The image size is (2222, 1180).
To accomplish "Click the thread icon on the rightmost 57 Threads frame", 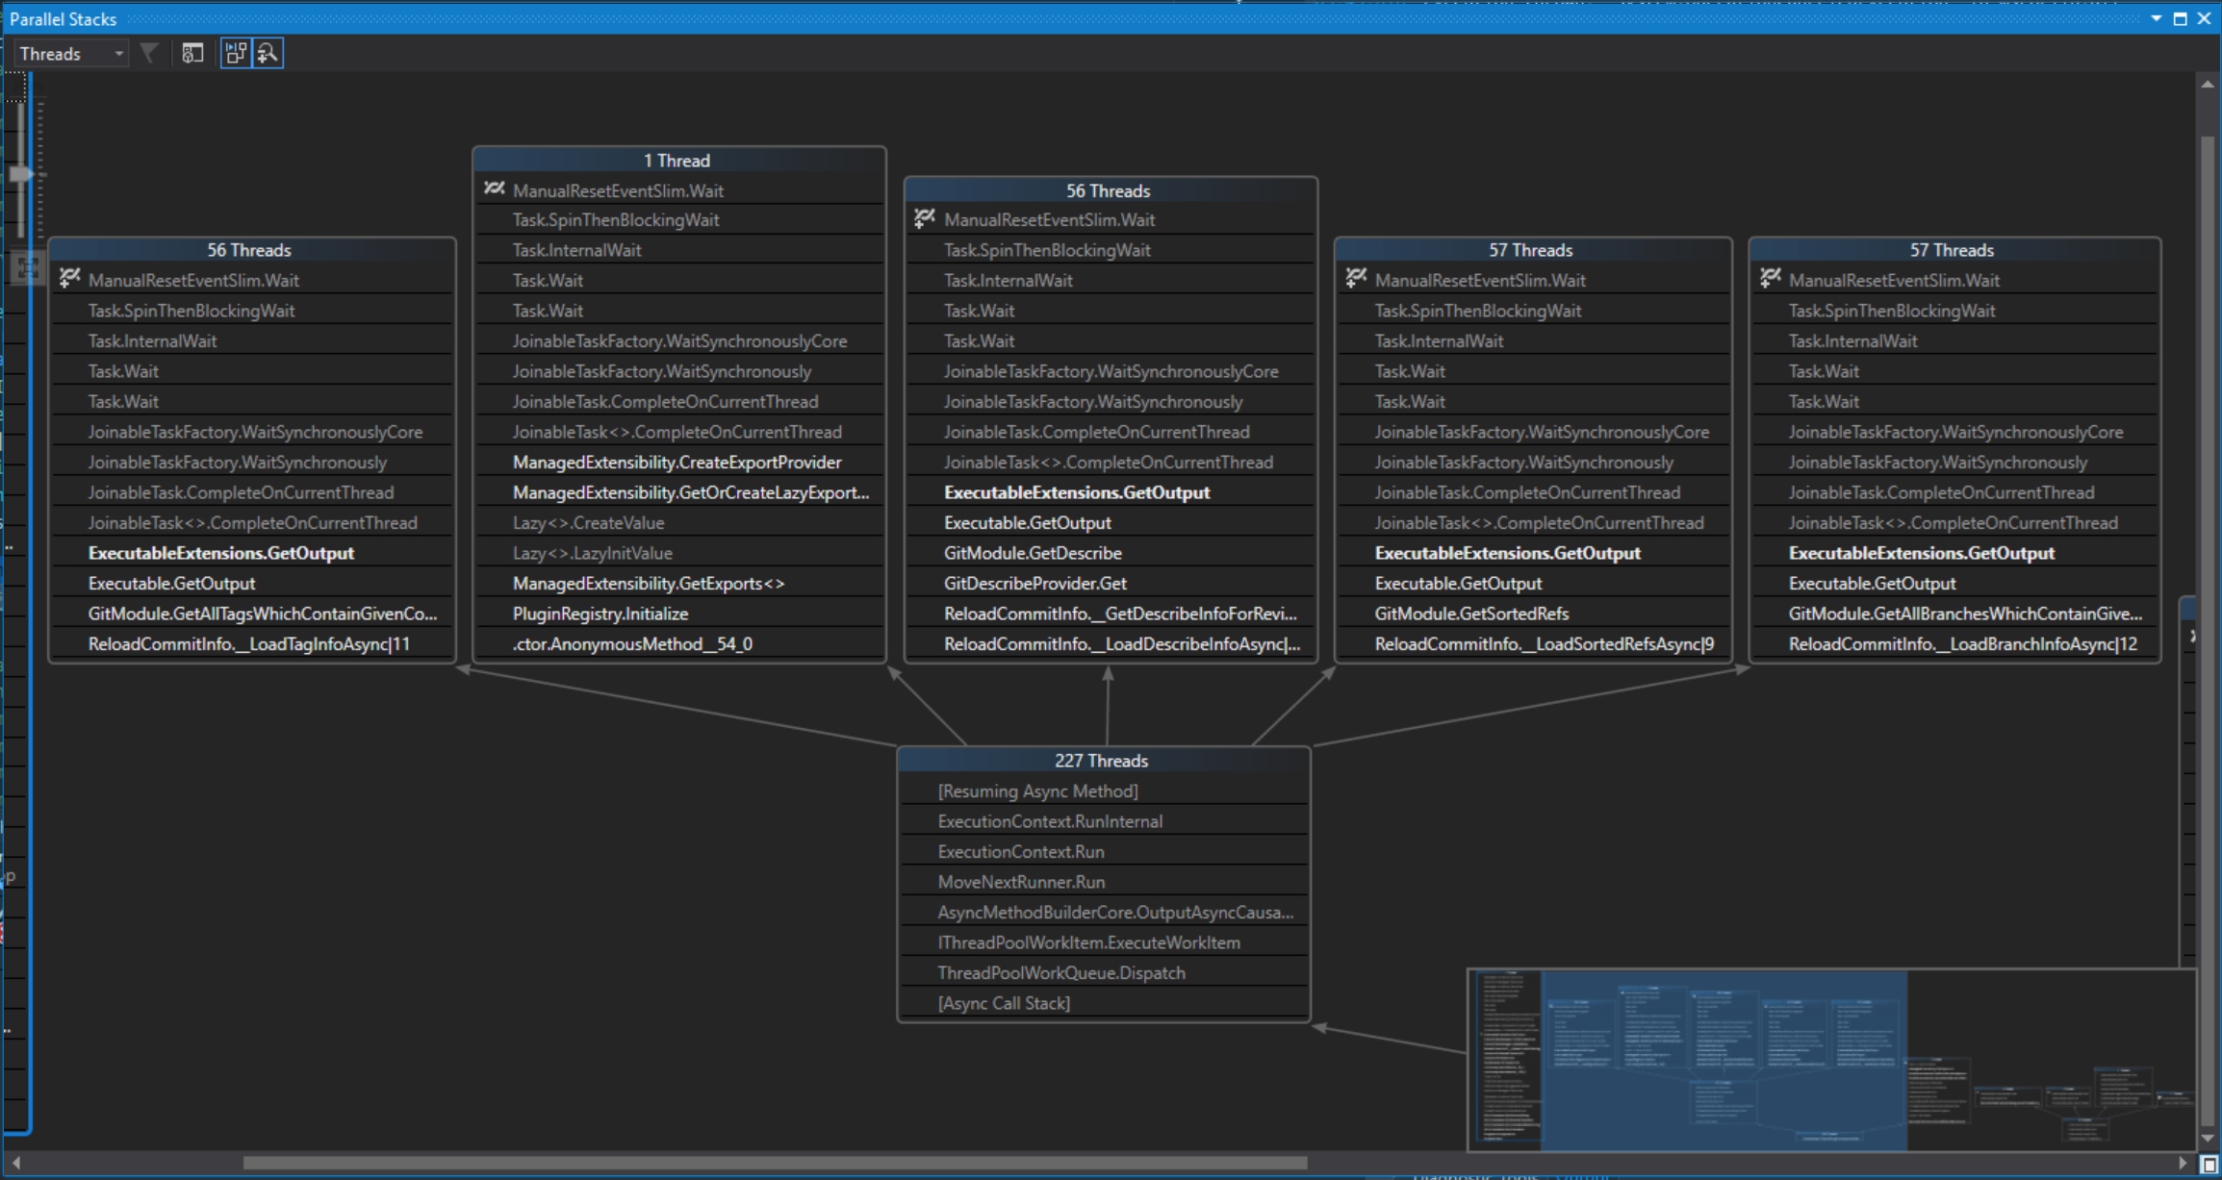I will pyautogui.click(x=1771, y=279).
